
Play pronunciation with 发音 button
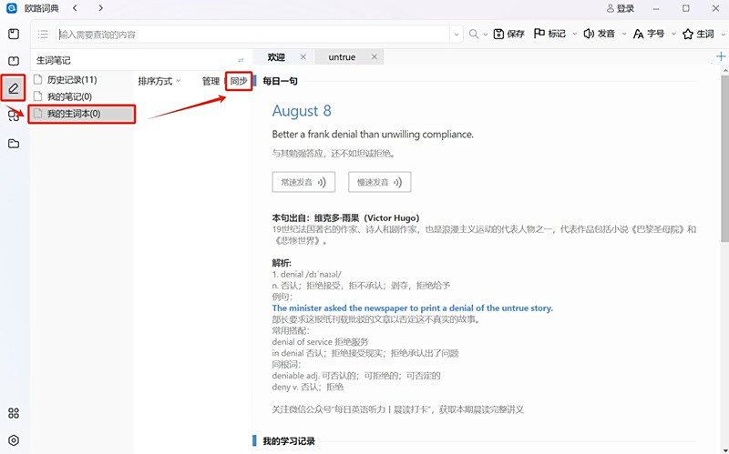600,34
